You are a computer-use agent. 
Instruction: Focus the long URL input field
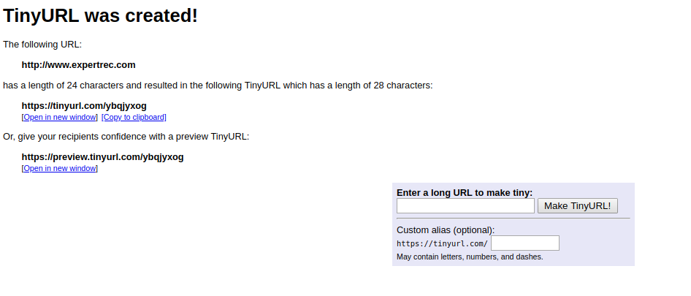point(465,206)
